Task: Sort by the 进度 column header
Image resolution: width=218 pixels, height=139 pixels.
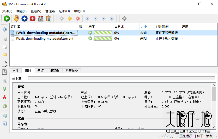Action: (100, 26)
